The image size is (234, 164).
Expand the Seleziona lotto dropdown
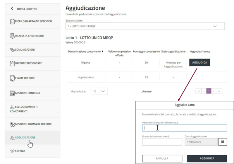145,26
